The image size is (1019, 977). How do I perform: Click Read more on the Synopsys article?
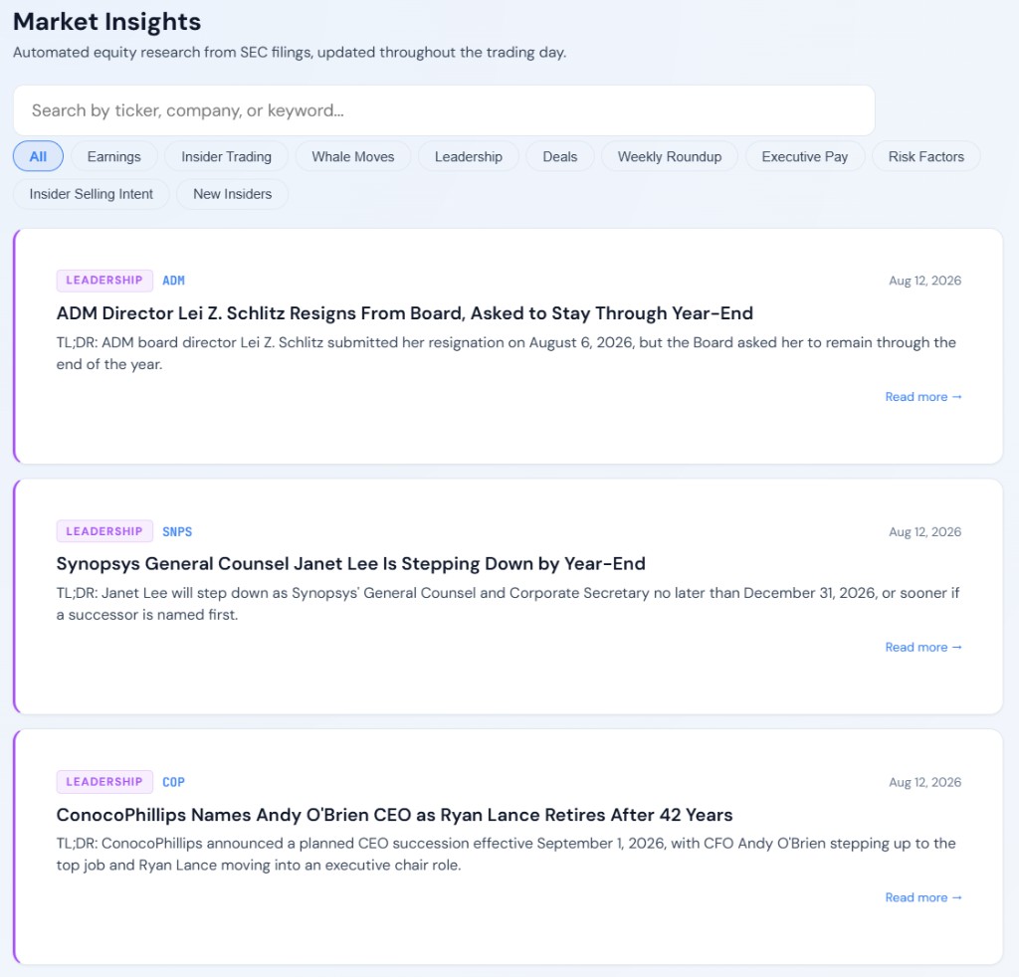pyautogui.click(x=922, y=647)
